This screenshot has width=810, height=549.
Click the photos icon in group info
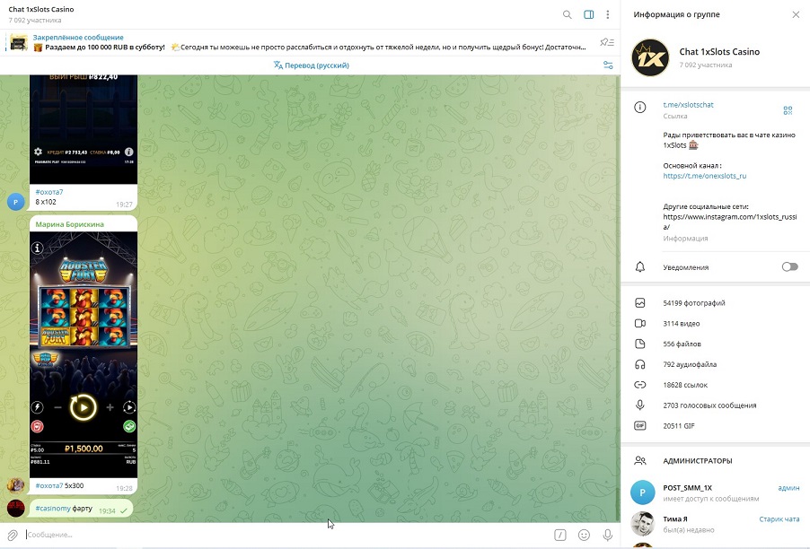[640, 303]
